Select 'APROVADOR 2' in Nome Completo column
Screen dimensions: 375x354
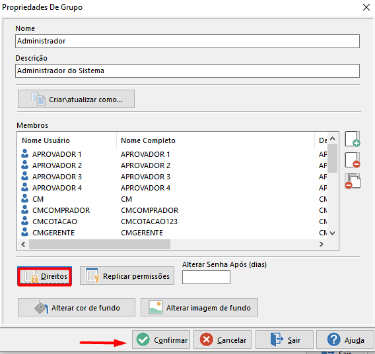[145, 165]
